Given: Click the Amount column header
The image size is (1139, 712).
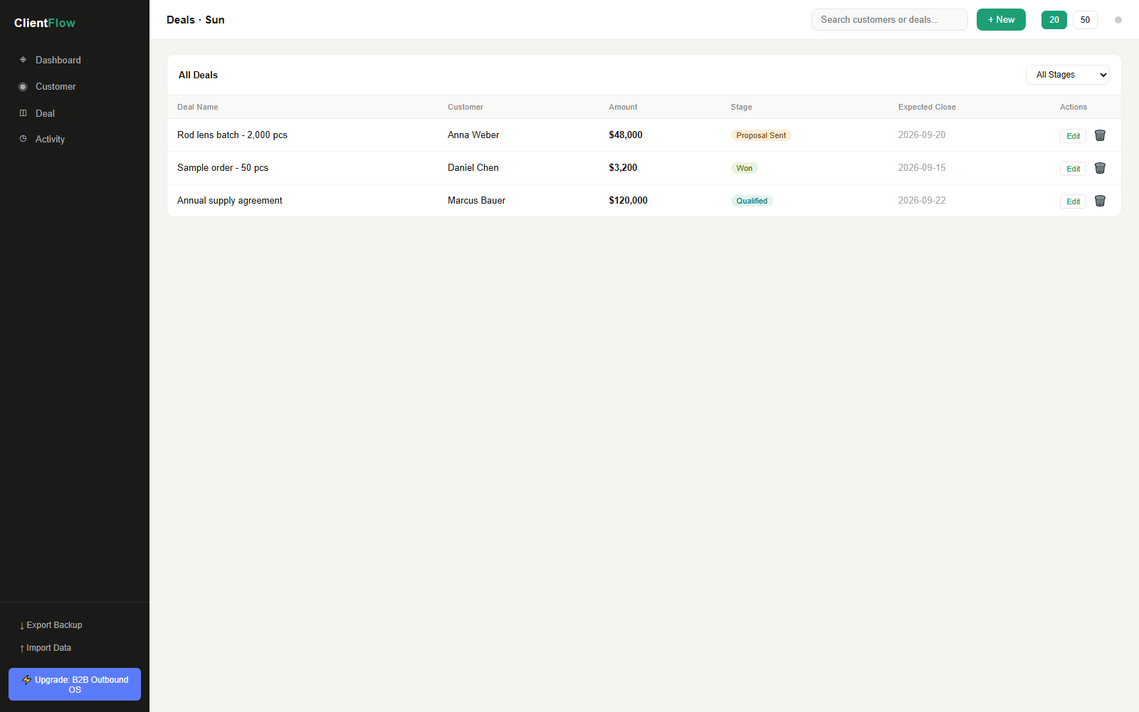Looking at the screenshot, I should pos(623,107).
